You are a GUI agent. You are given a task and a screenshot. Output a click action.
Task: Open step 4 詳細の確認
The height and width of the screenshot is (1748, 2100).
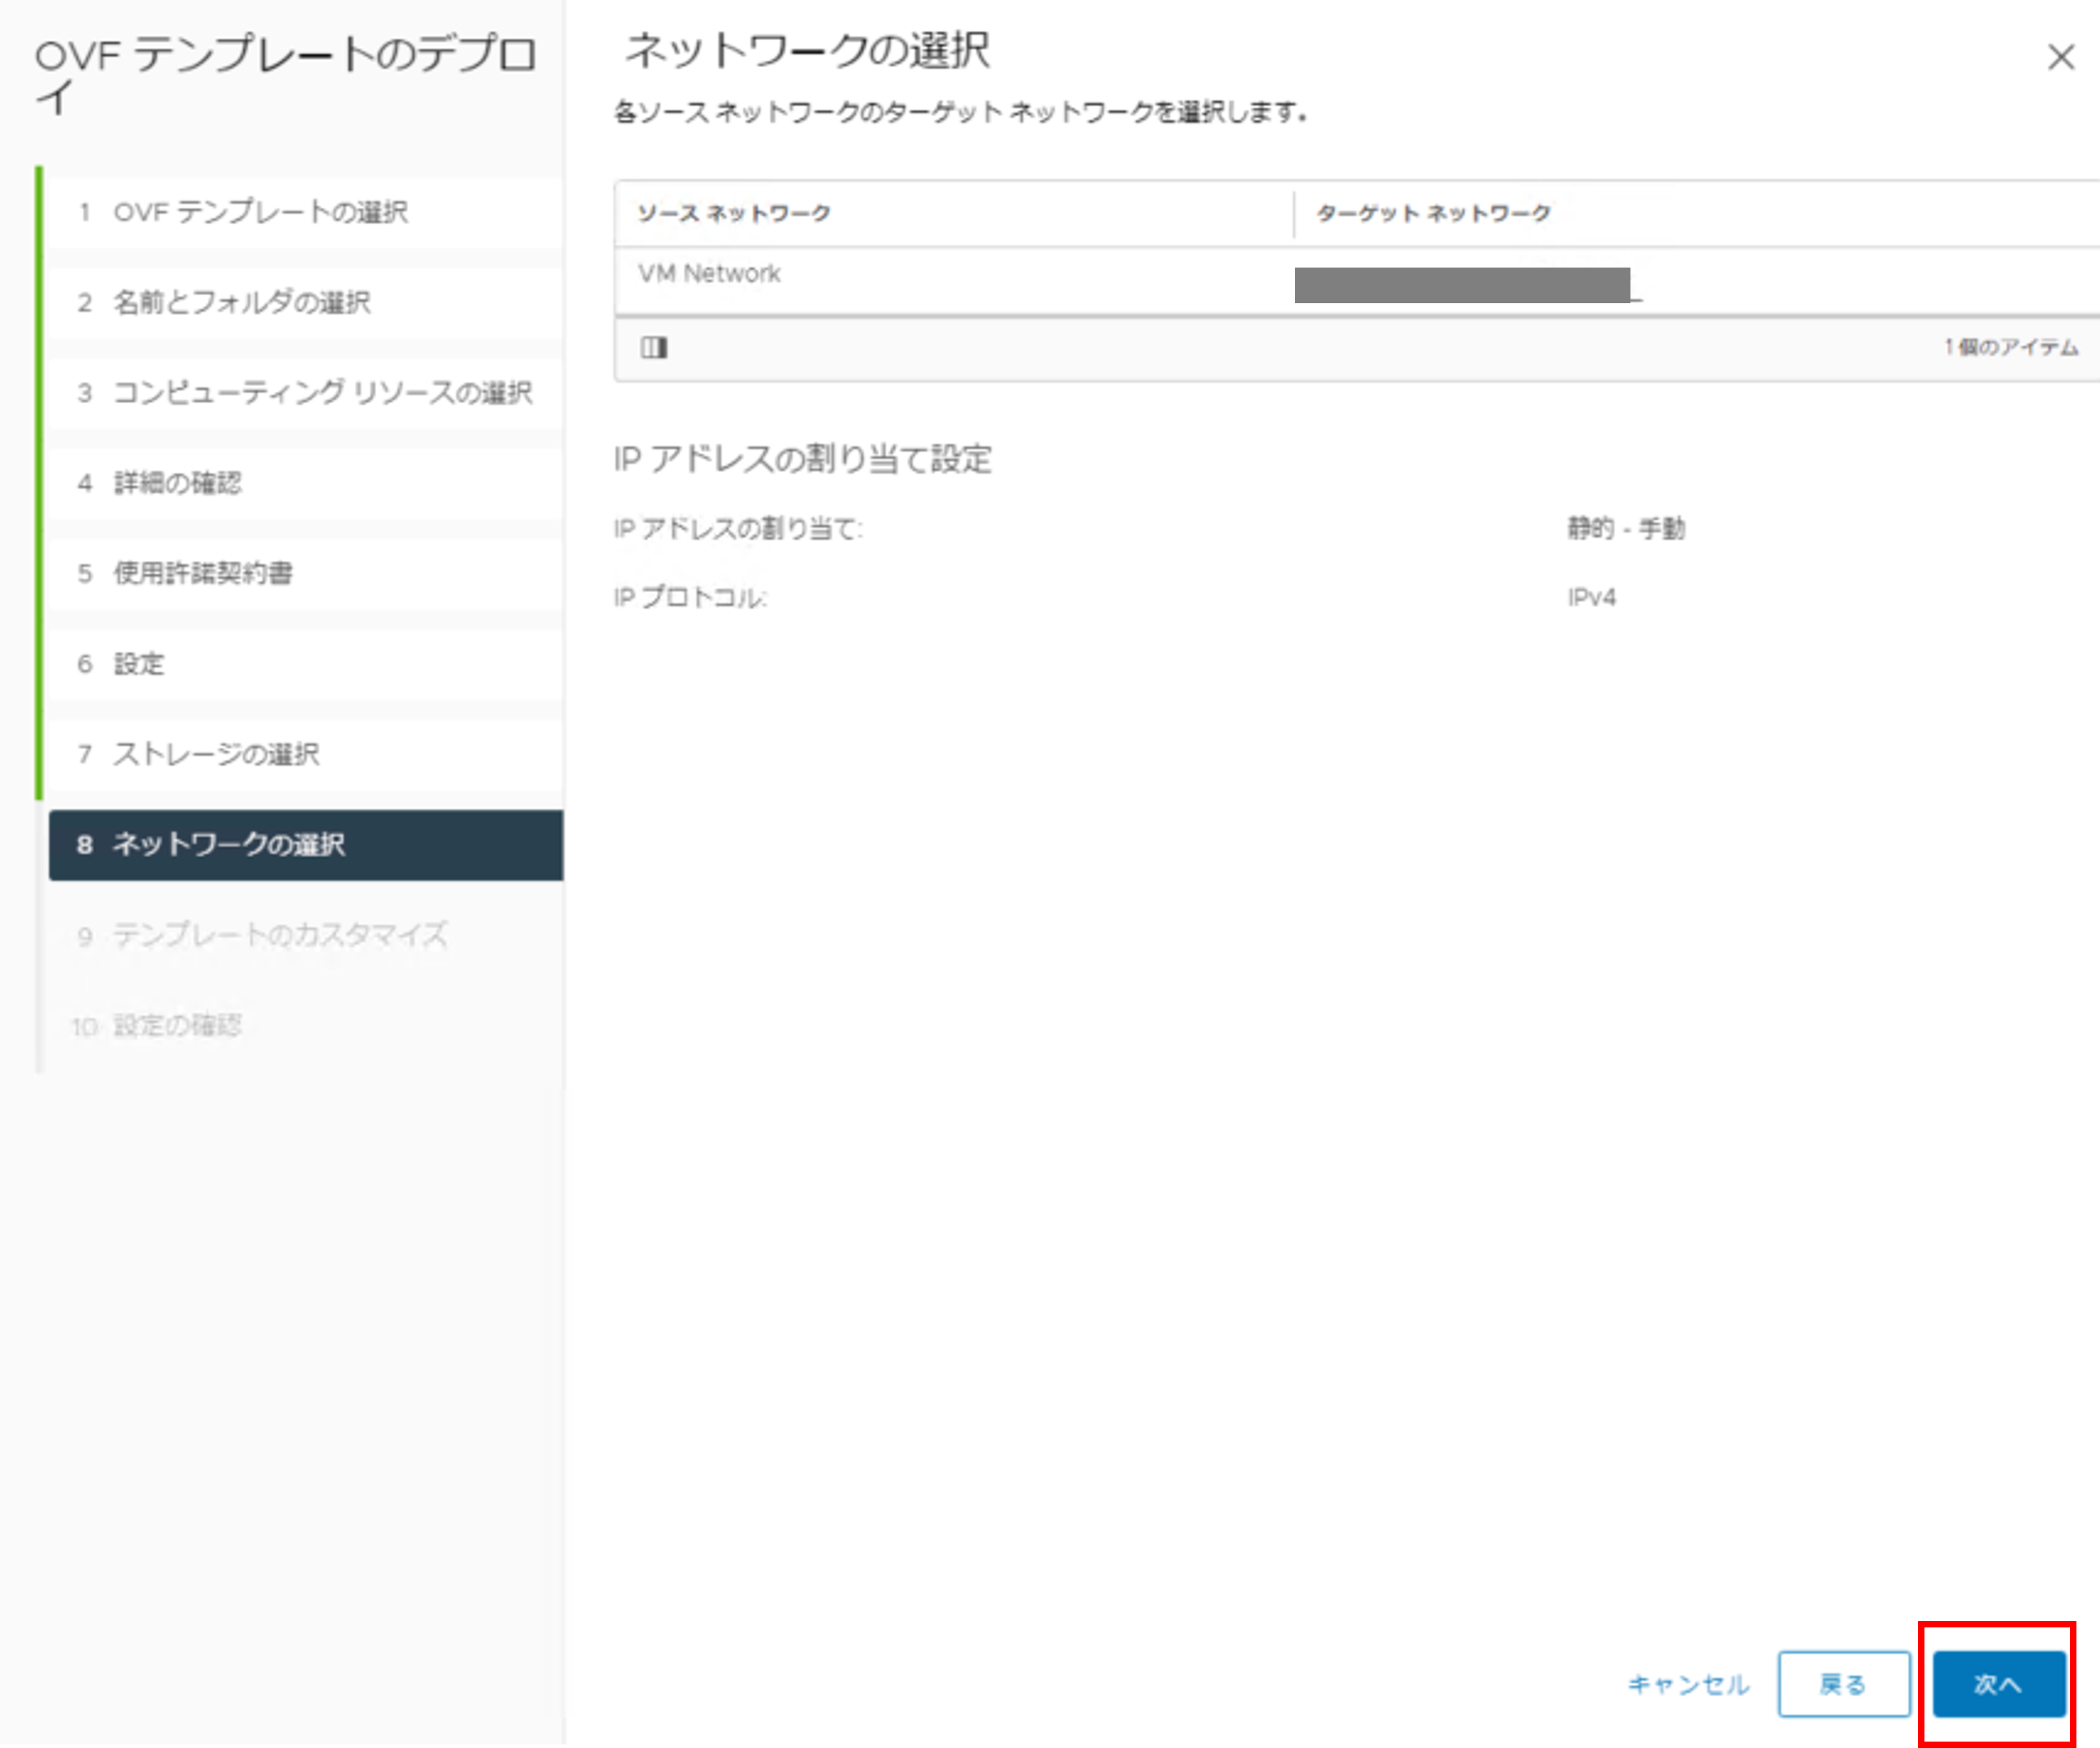(177, 483)
